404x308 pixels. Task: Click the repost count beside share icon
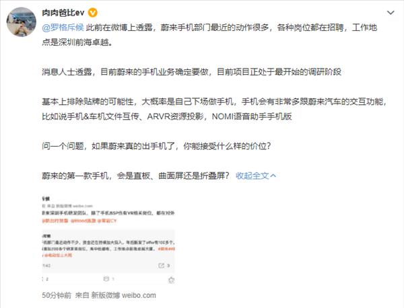coord(168,265)
